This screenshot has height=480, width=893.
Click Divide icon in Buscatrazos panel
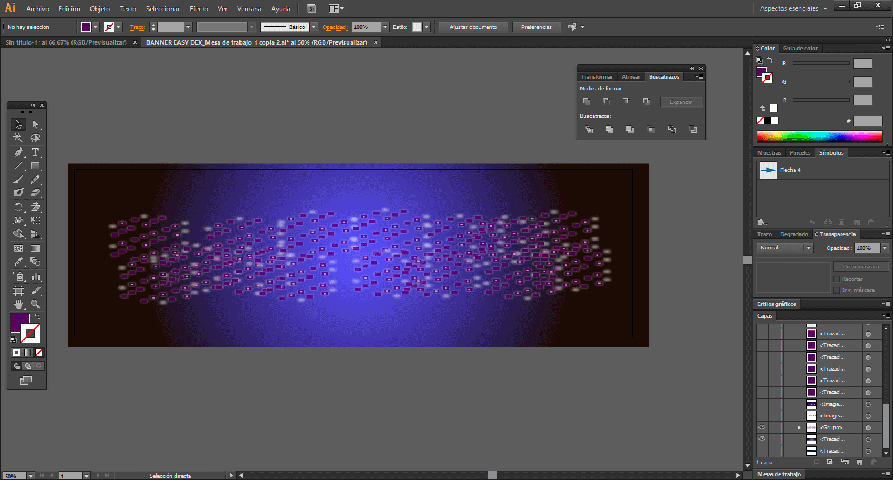(588, 129)
